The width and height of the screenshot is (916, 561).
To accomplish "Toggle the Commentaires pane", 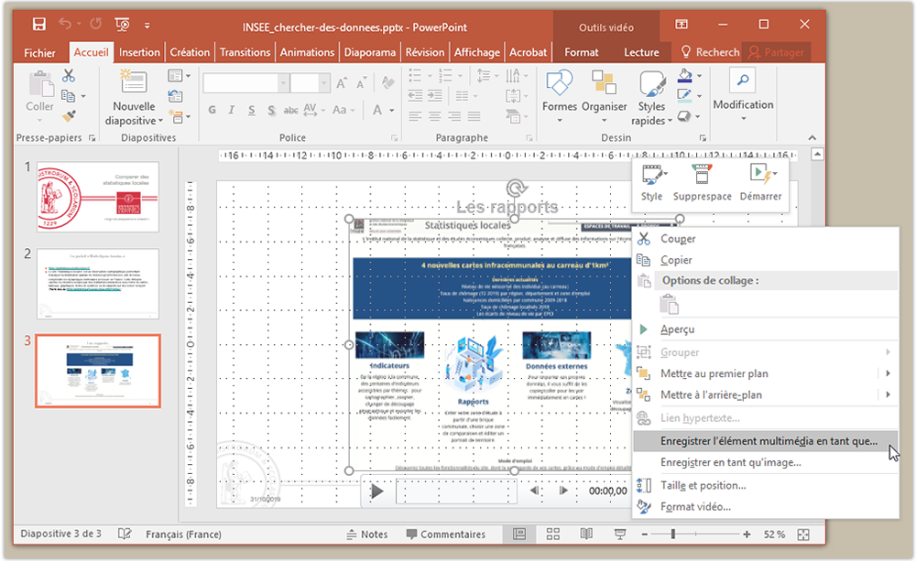I will (x=444, y=534).
